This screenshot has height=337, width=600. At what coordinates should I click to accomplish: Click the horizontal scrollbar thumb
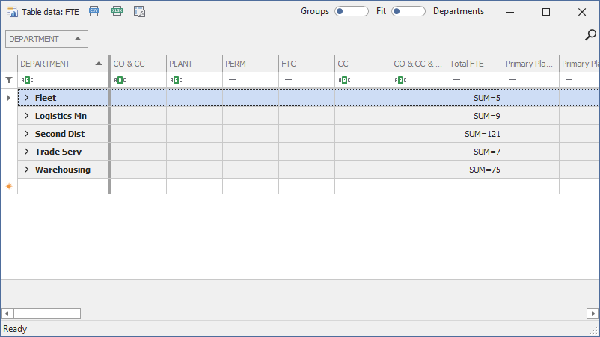point(46,313)
